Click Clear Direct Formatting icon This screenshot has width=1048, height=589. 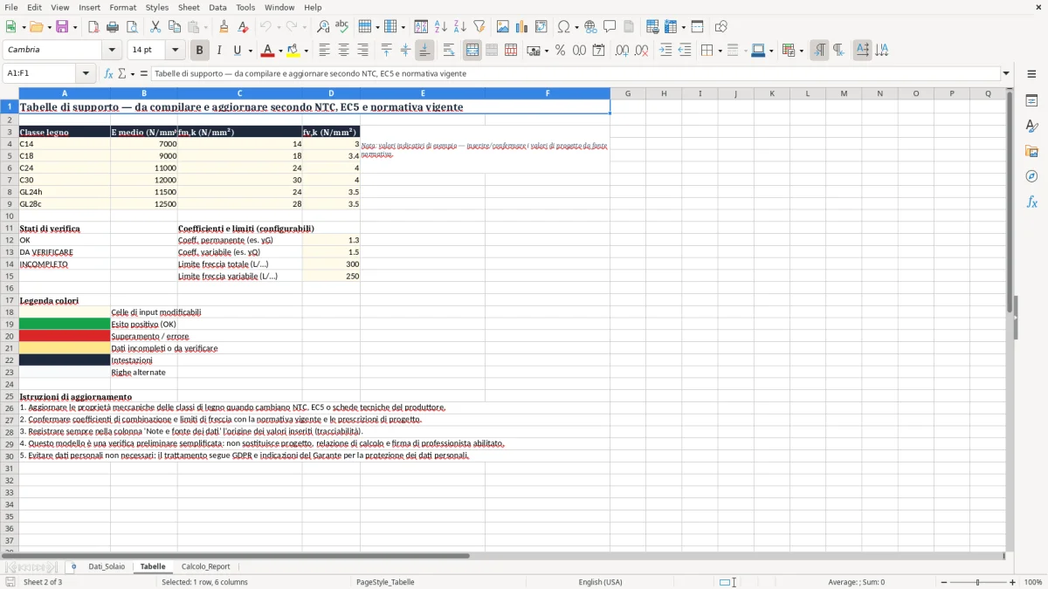click(243, 27)
